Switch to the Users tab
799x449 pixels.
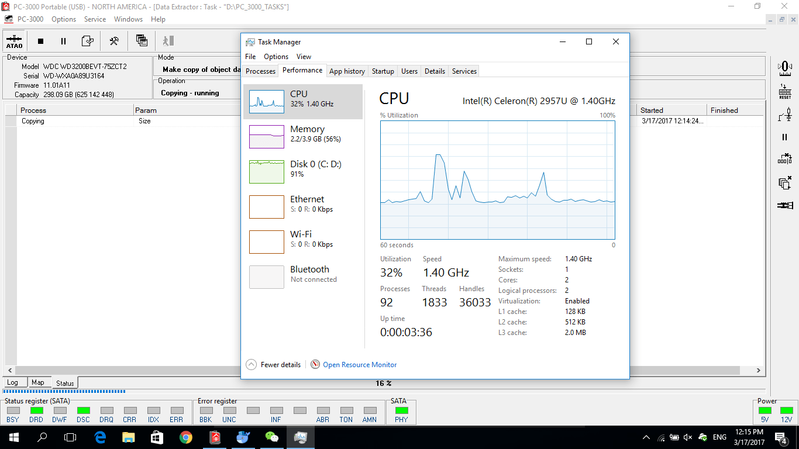pos(409,71)
